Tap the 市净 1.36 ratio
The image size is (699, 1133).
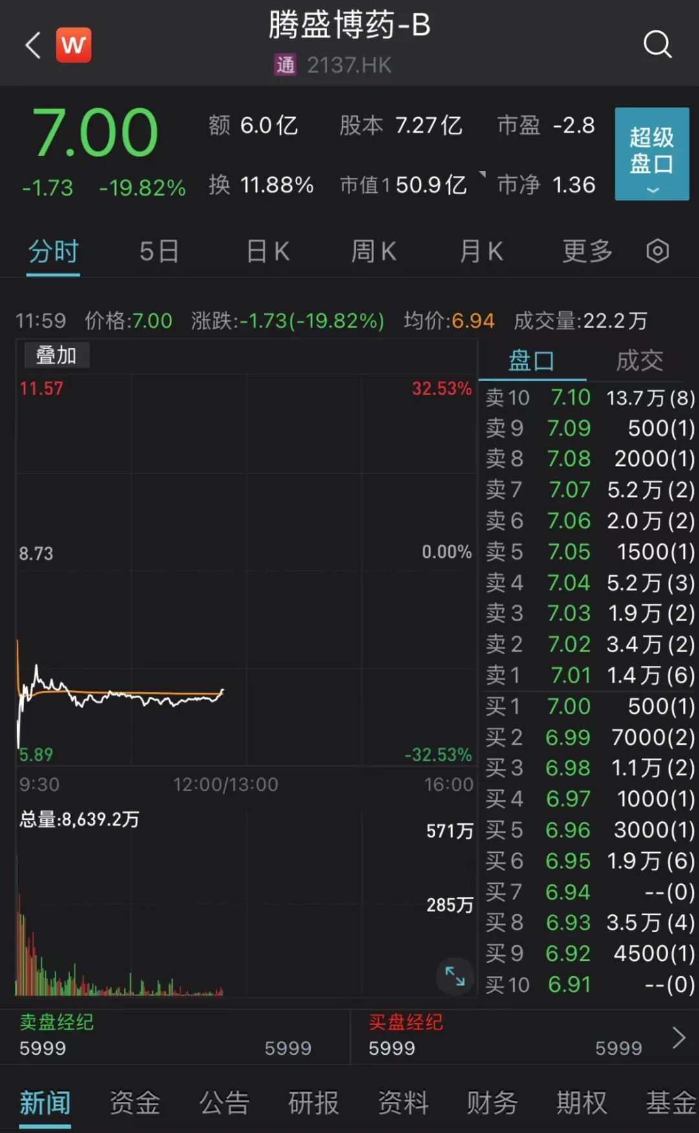[x=546, y=185]
